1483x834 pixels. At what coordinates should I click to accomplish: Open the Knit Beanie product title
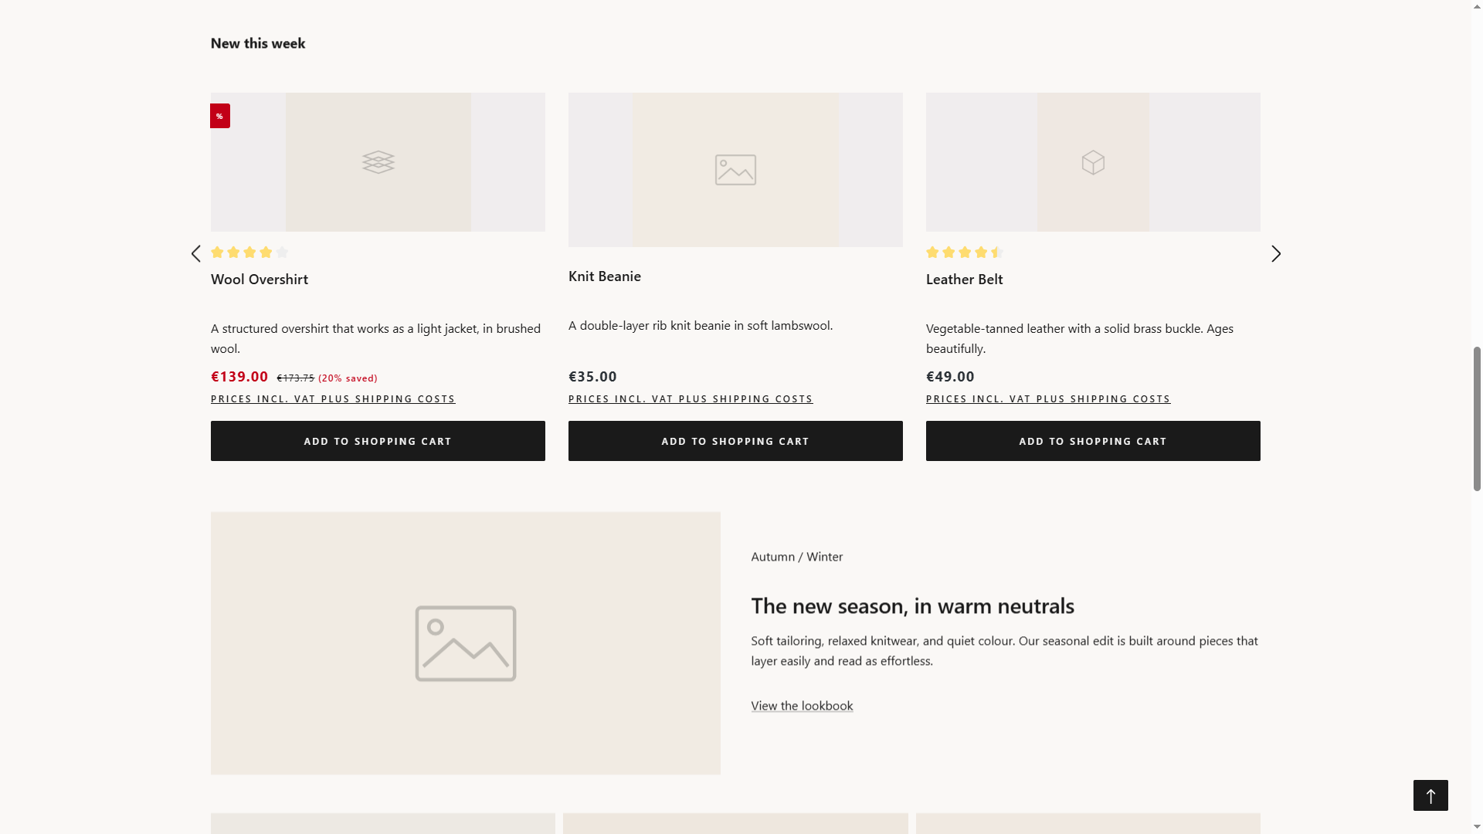click(x=605, y=276)
